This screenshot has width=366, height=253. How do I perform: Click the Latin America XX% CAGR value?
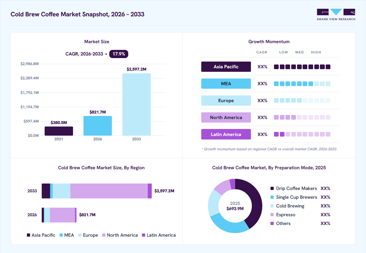[262, 135]
